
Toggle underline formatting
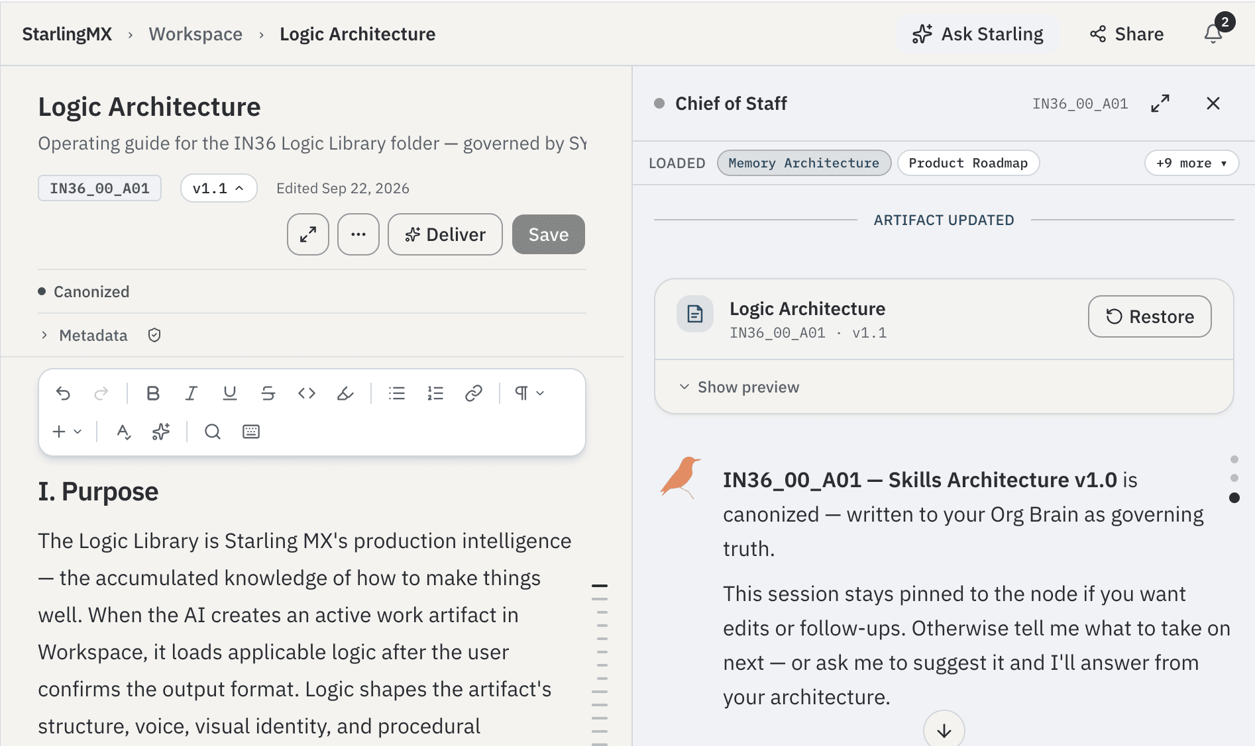230,393
